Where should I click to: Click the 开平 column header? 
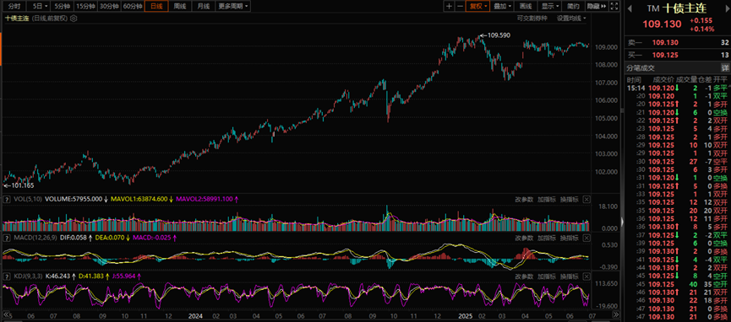(720, 79)
